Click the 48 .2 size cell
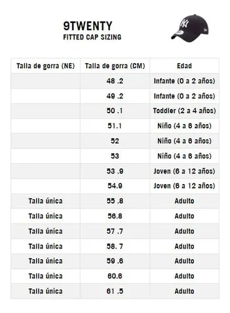 pos(115,81)
